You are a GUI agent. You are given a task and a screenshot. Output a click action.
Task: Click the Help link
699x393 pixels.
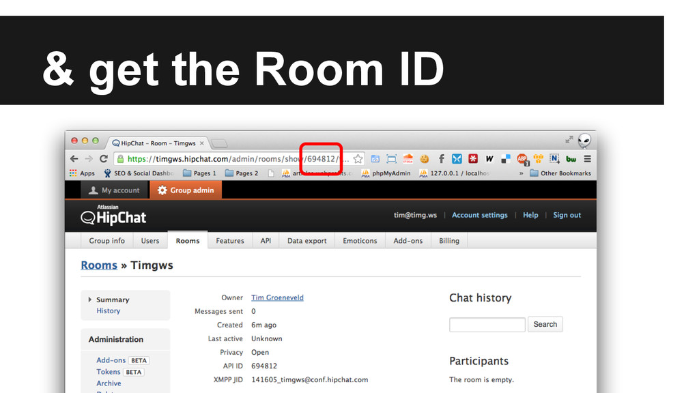(530, 215)
